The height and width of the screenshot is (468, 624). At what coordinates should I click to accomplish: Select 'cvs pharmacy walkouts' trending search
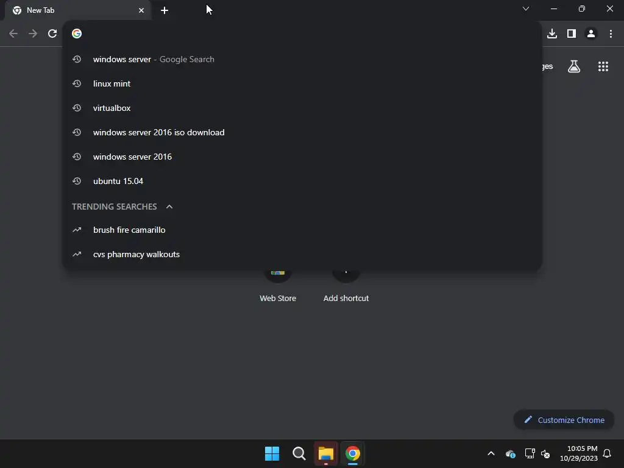(x=302, y=254)
